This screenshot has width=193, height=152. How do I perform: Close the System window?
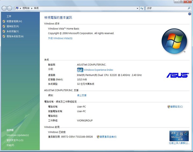[x=188, y=2]
